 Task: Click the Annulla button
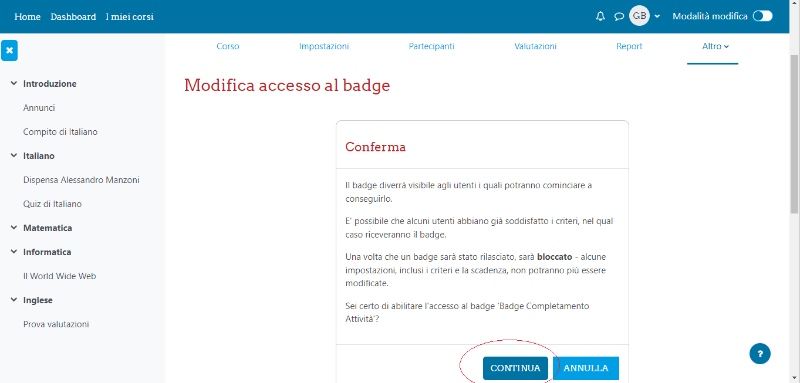coord(586,368)
